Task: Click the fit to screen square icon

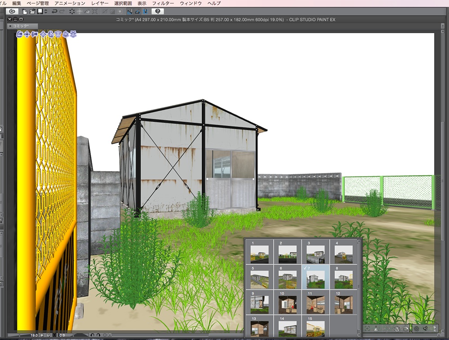Action: pos(54,335)
